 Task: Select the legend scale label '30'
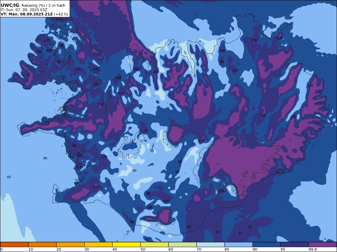[x=87, y=249]
